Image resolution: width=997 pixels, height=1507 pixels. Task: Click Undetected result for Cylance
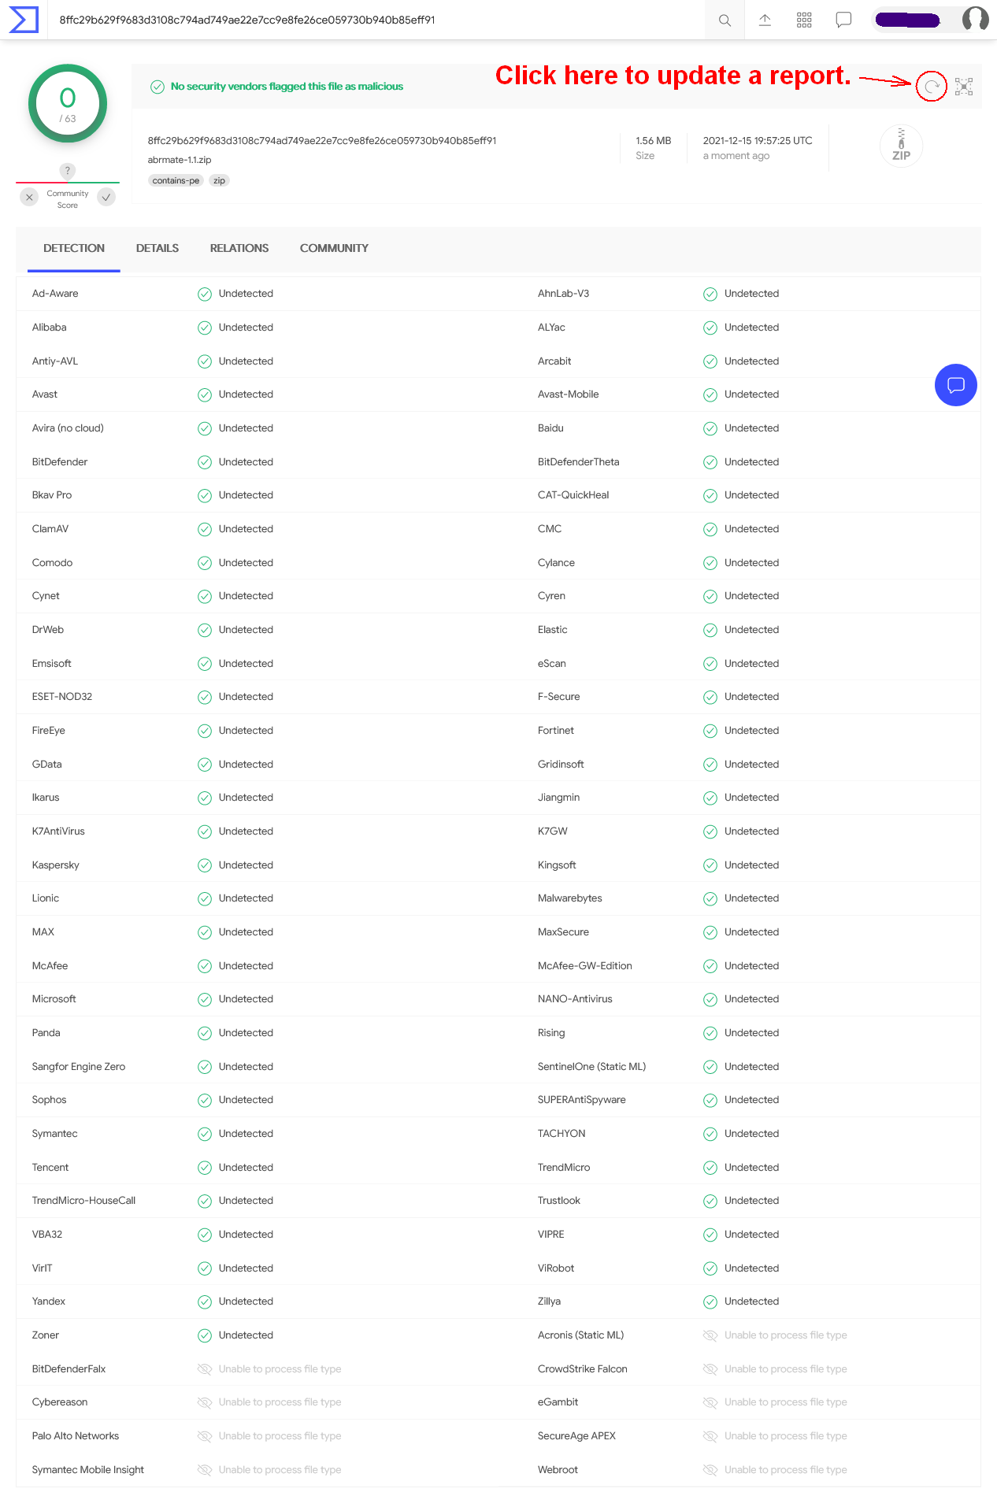pyautogui.click(x=752, y=563)
